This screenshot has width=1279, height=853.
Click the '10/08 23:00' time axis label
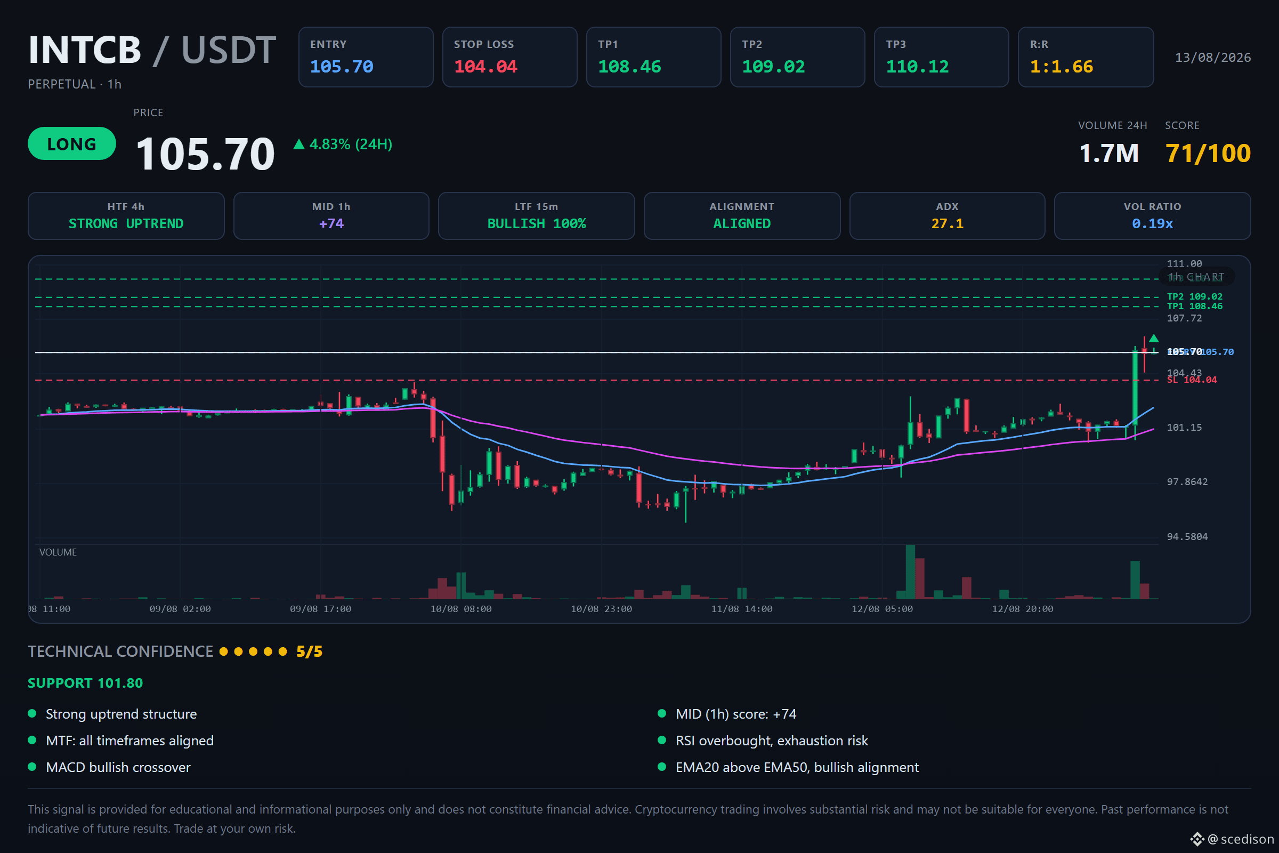(x=602, y=609)
